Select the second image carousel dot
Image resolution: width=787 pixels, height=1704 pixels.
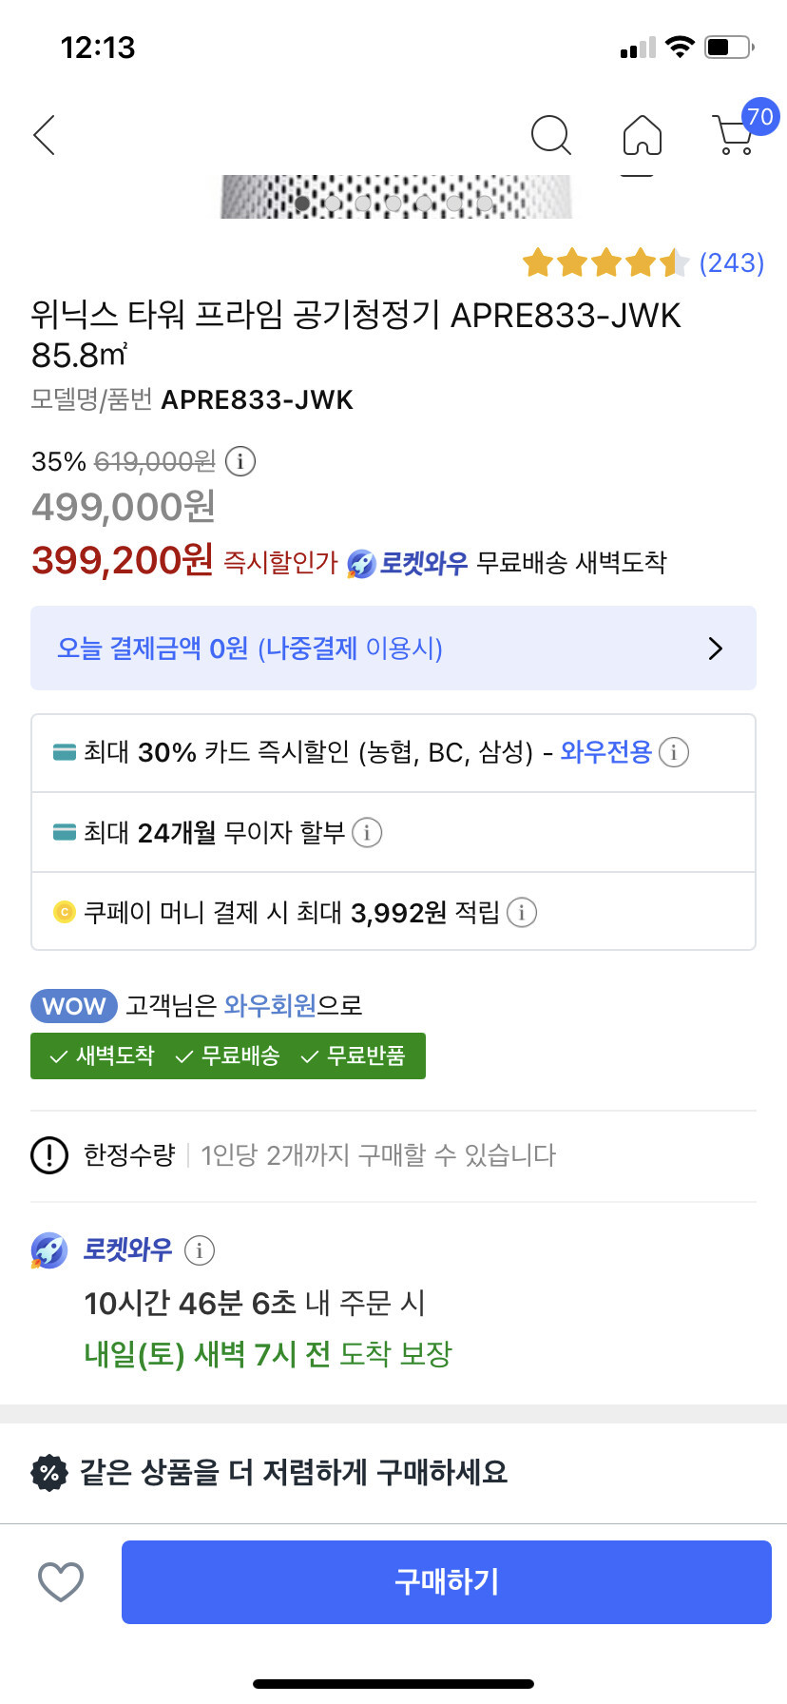pos(333,203)
